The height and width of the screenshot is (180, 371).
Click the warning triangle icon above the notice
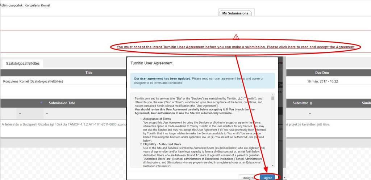(x=236, y=37)
